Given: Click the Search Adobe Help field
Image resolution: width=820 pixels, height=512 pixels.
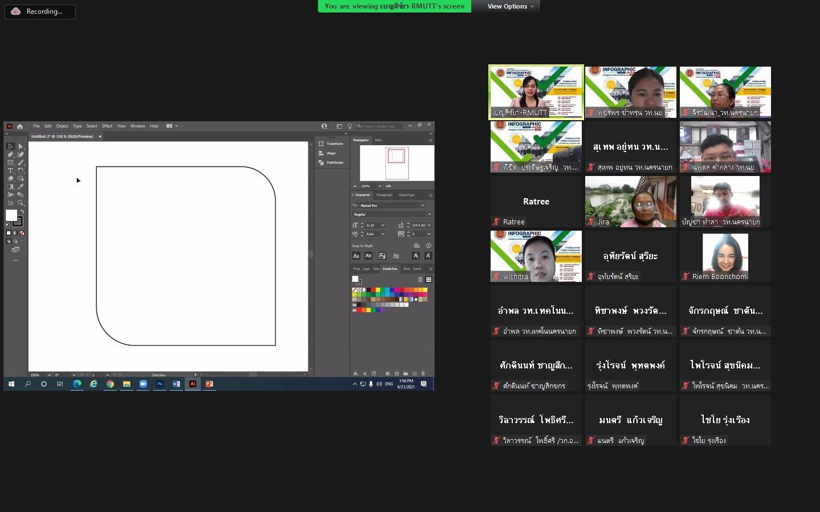Looking at the screenshot, I should [x=379, y=126].
